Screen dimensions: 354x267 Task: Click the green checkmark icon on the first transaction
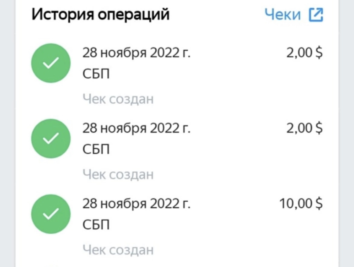tap(51, 63)
